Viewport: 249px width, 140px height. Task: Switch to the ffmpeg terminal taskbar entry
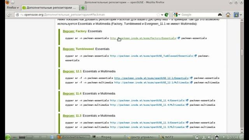click(x=108, y=137)
